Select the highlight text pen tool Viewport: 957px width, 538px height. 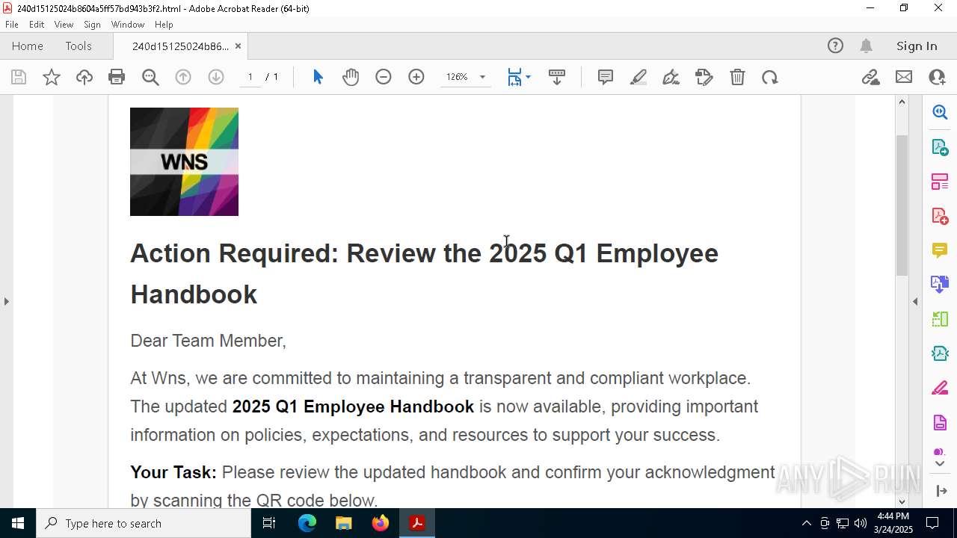(x=638, y=77)
